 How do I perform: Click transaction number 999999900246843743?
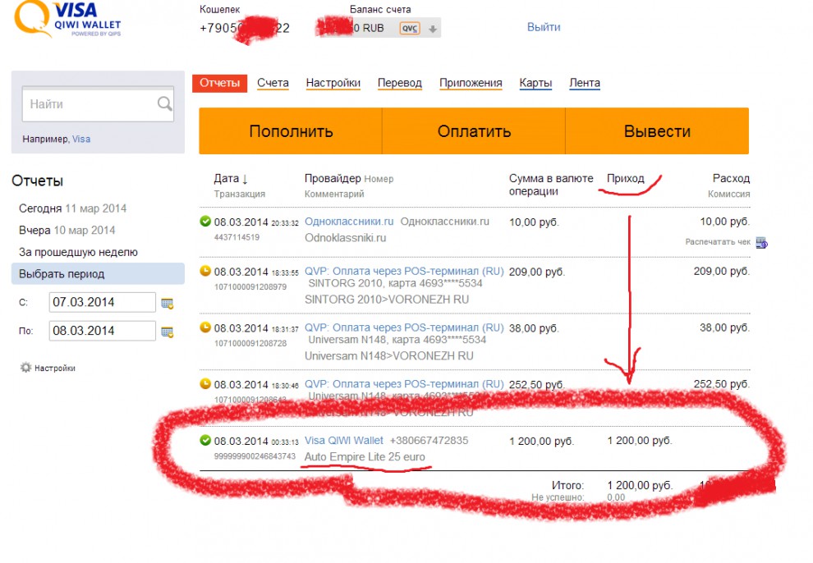pos(255,456)
